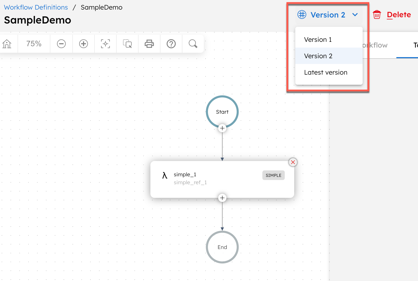Click the help question mark icon

(171, 44)
